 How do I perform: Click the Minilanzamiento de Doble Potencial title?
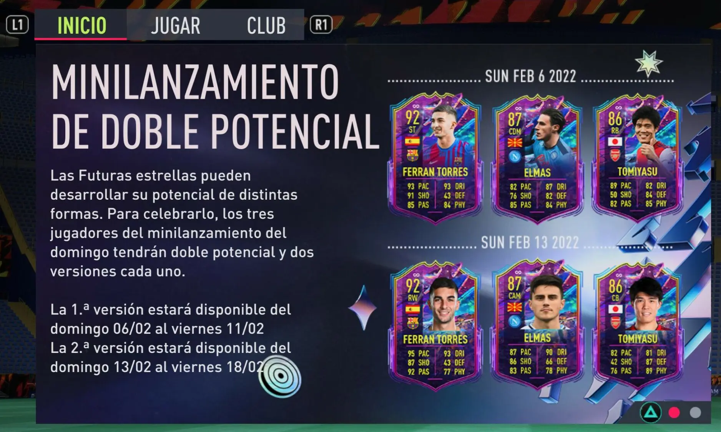coord(215,106)
